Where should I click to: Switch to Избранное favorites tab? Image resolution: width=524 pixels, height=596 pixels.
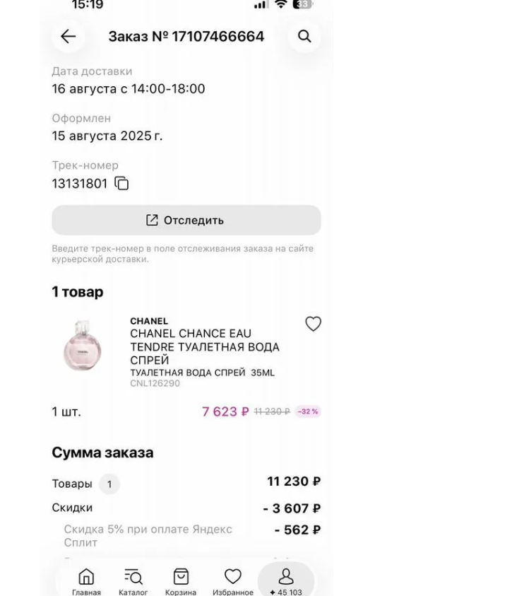(232, 582)
